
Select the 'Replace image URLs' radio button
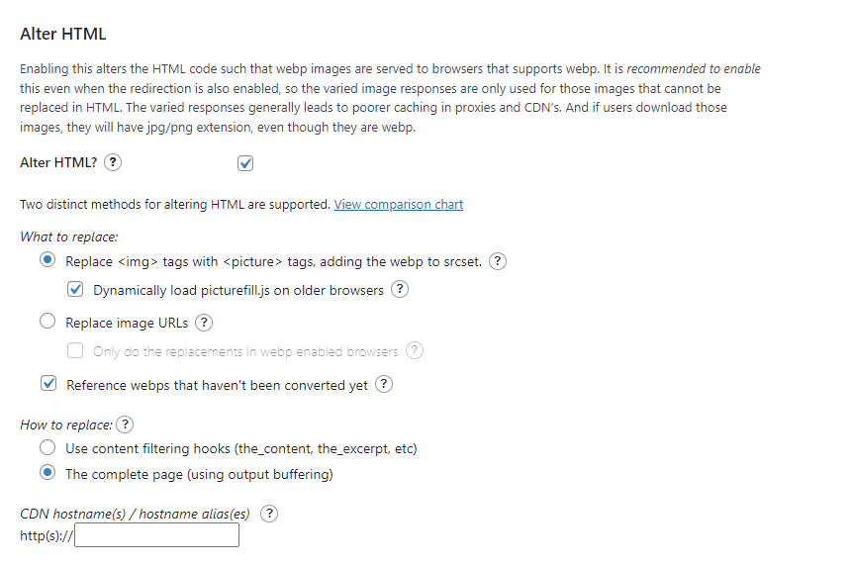coord(47,321)
